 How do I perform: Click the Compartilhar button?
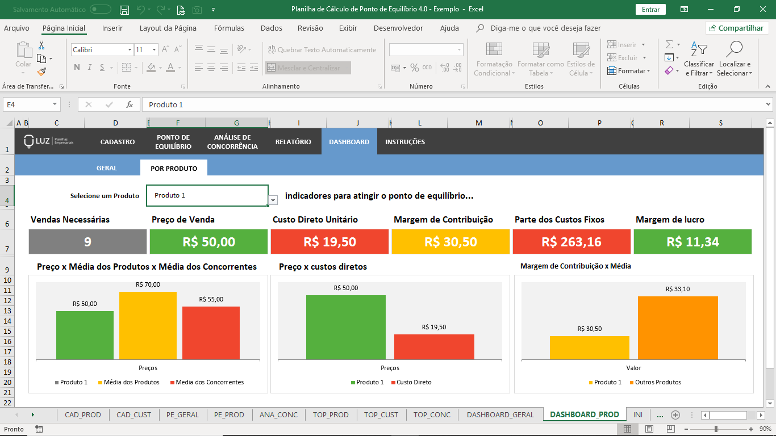coord(737,28)
